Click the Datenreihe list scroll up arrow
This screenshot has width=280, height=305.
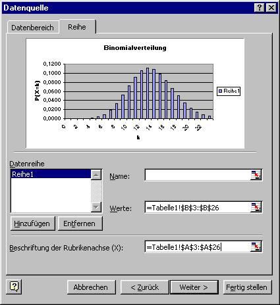96,175
